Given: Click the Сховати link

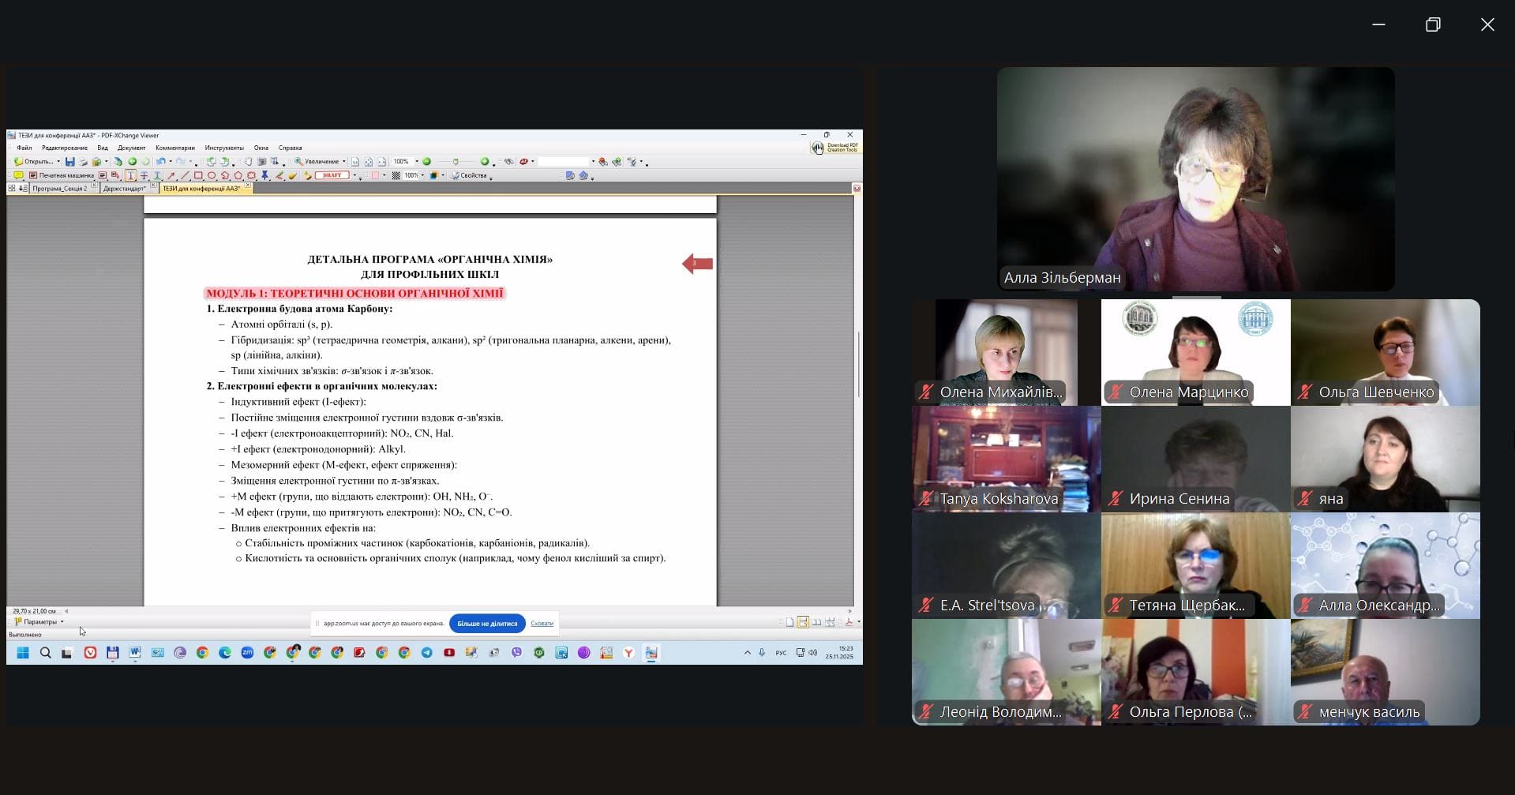Looking at the screenshot, I should tap(542, 624).
